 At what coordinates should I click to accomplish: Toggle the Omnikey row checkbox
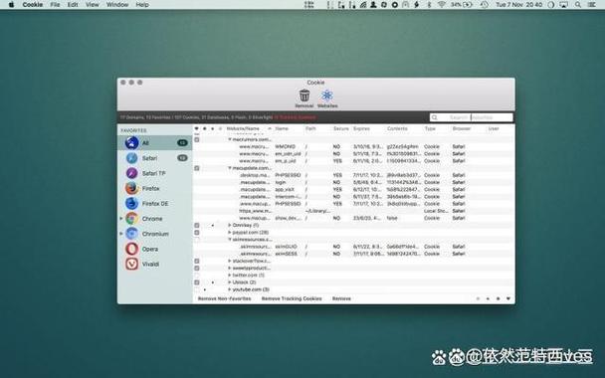pyautogui.click(x=197, y=225)
